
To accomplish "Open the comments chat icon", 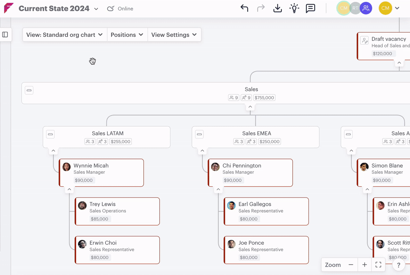I will (310, 8).
